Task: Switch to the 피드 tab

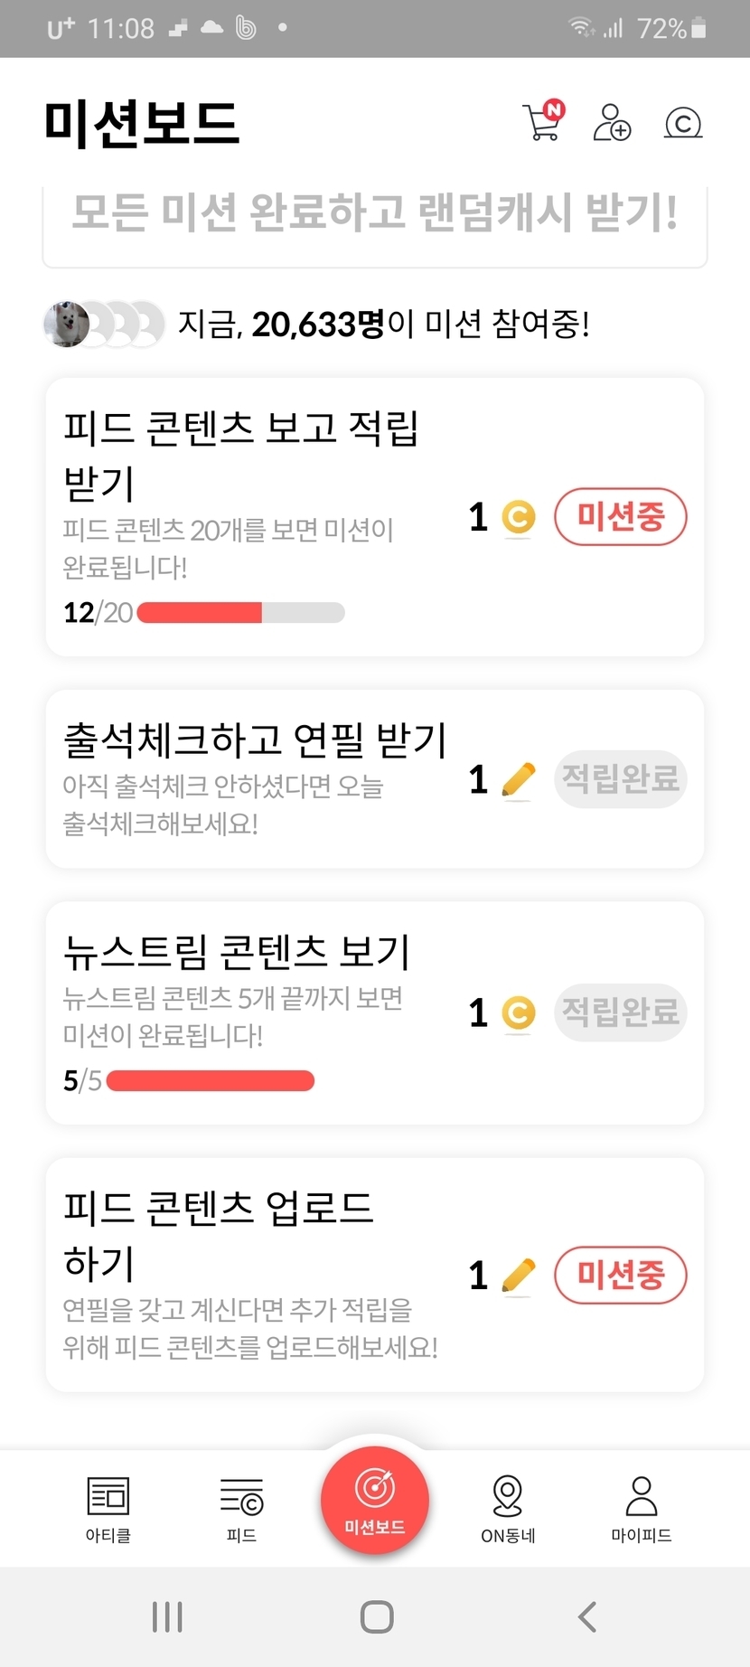Action: (241, 1508)
